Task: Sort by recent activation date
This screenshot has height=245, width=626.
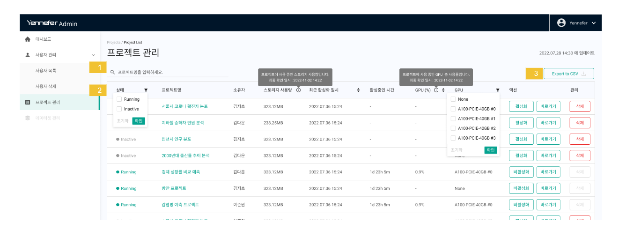Action: [358, 90]
